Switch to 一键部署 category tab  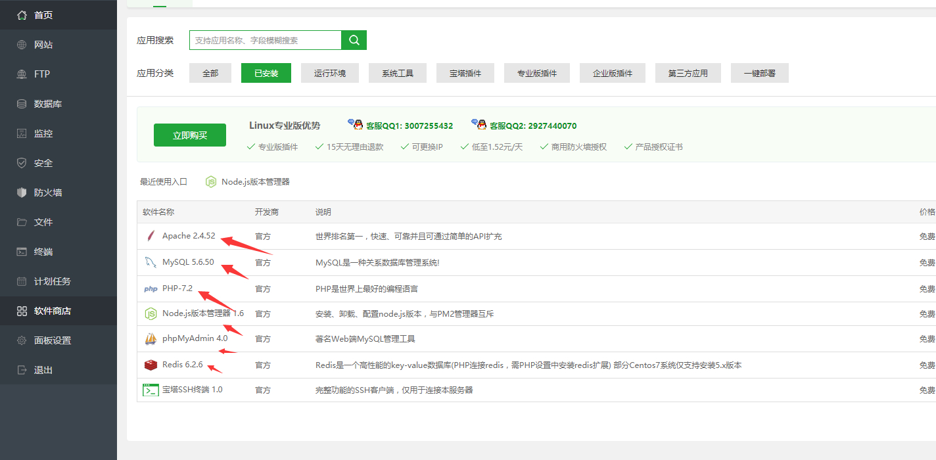(759, 73)
